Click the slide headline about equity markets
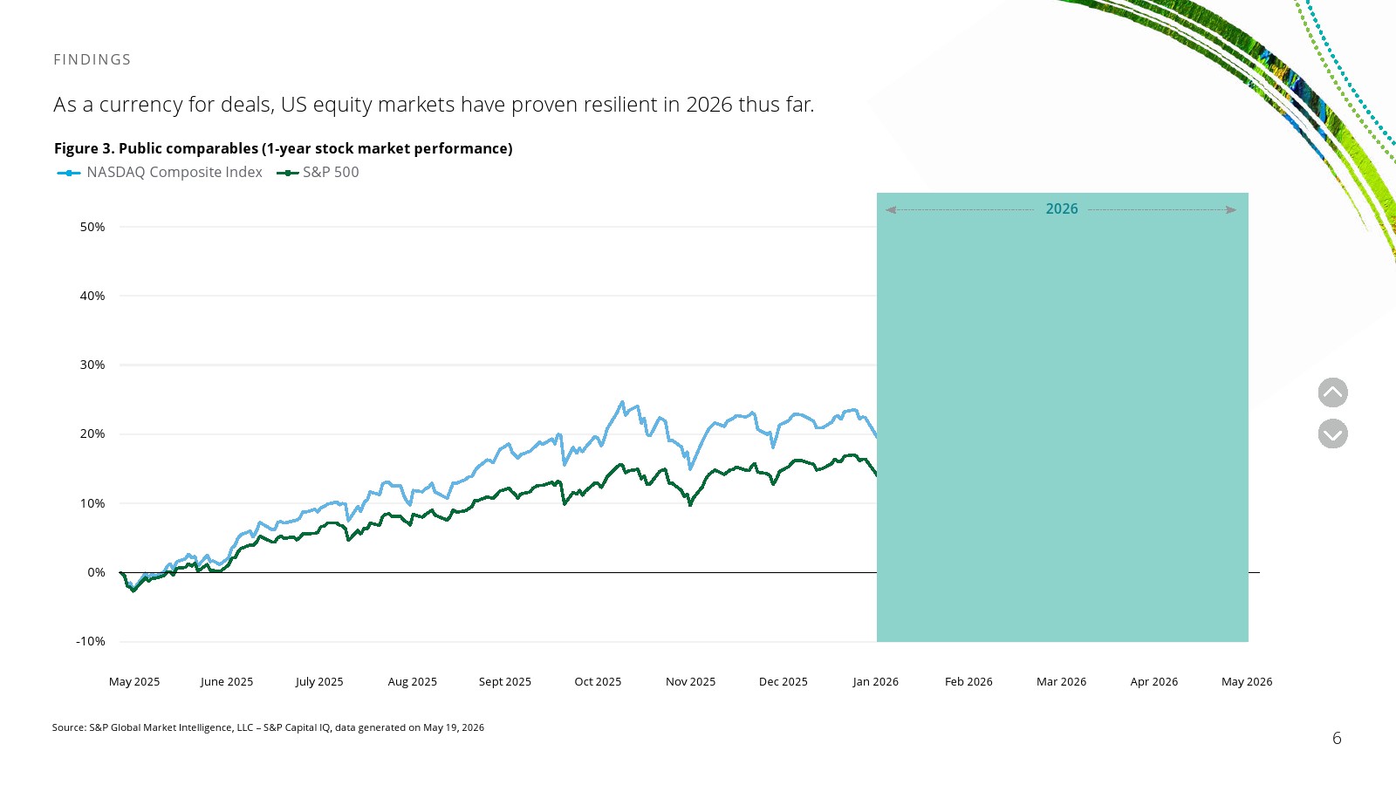The height and width of the screenshot is (785, 1396). [x=434, y=105]
